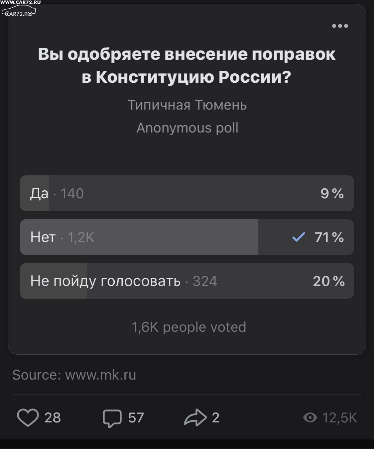Open the three-dot options menu

[340, 26]
